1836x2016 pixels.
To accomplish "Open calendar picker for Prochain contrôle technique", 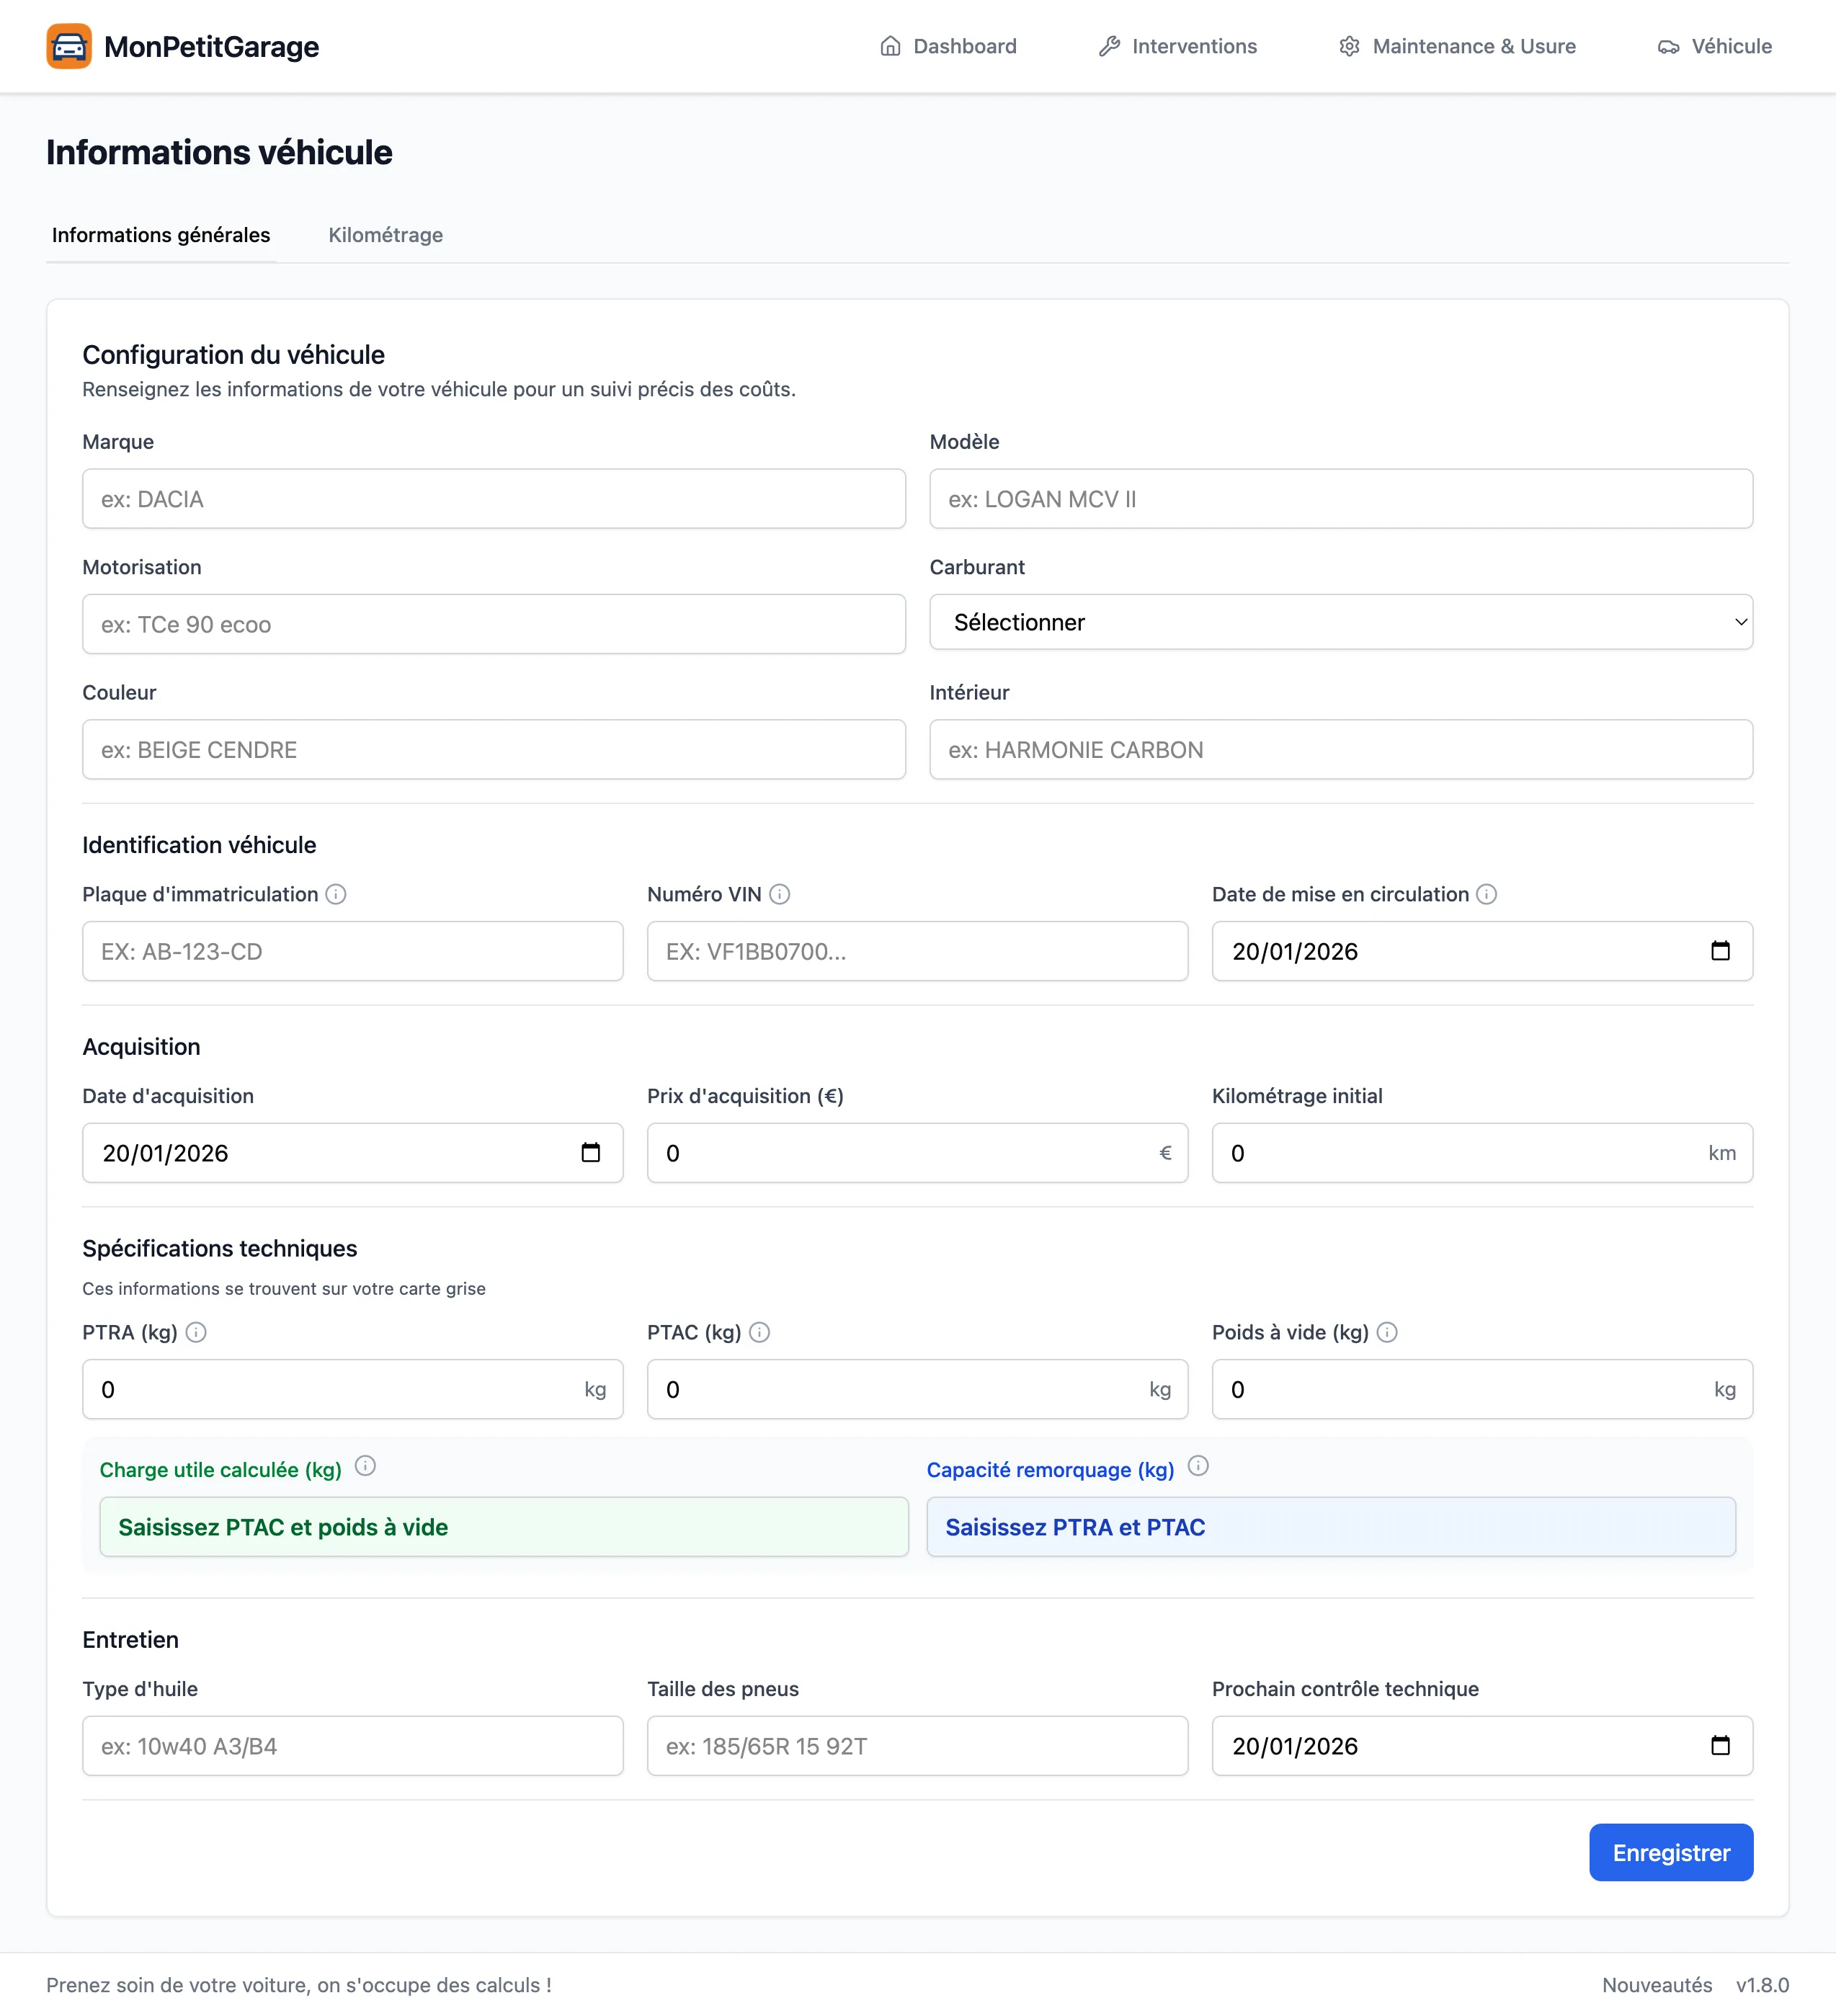I will [1720, 1746].
